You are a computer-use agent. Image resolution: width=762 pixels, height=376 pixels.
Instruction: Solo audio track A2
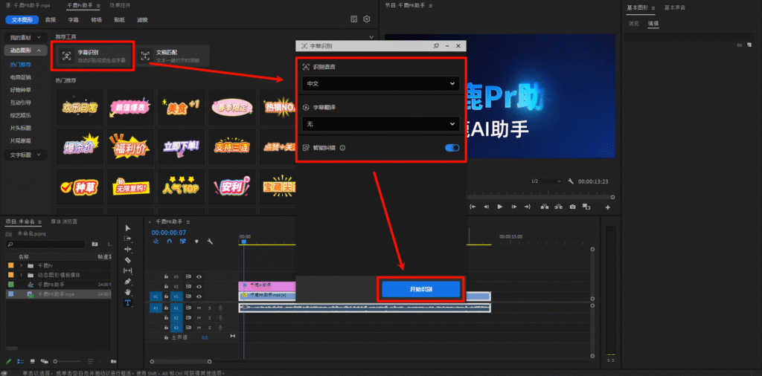pos(210,318)
